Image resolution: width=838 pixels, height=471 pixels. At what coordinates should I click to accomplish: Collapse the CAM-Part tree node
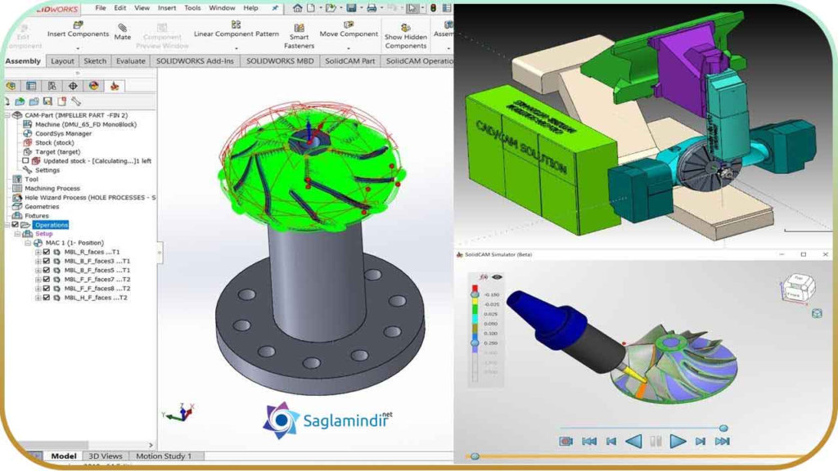click(7, 115)
